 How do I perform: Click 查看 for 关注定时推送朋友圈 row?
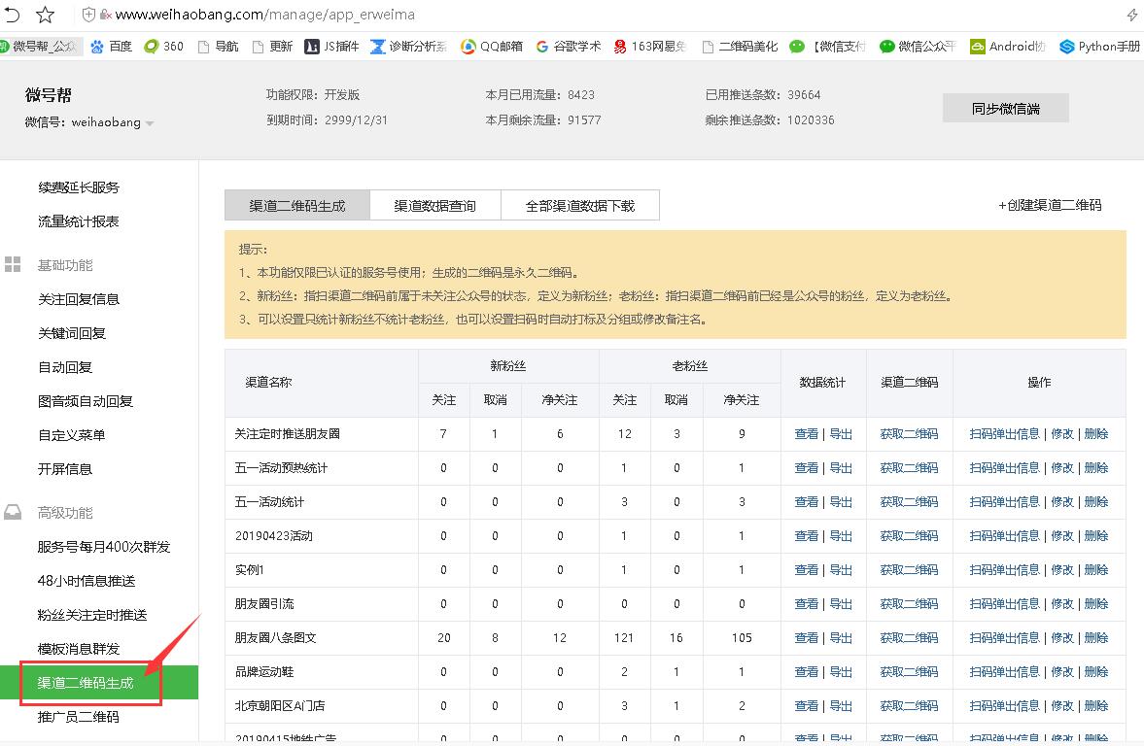806,434
